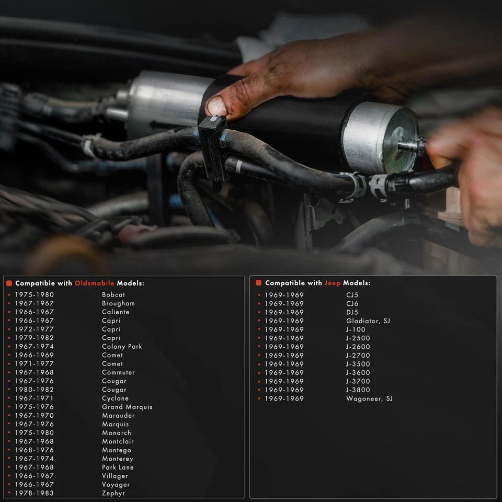This screenshot has height=502, width=502.
Task: Click the '1967-1971' year range
Action: (34, 398)
